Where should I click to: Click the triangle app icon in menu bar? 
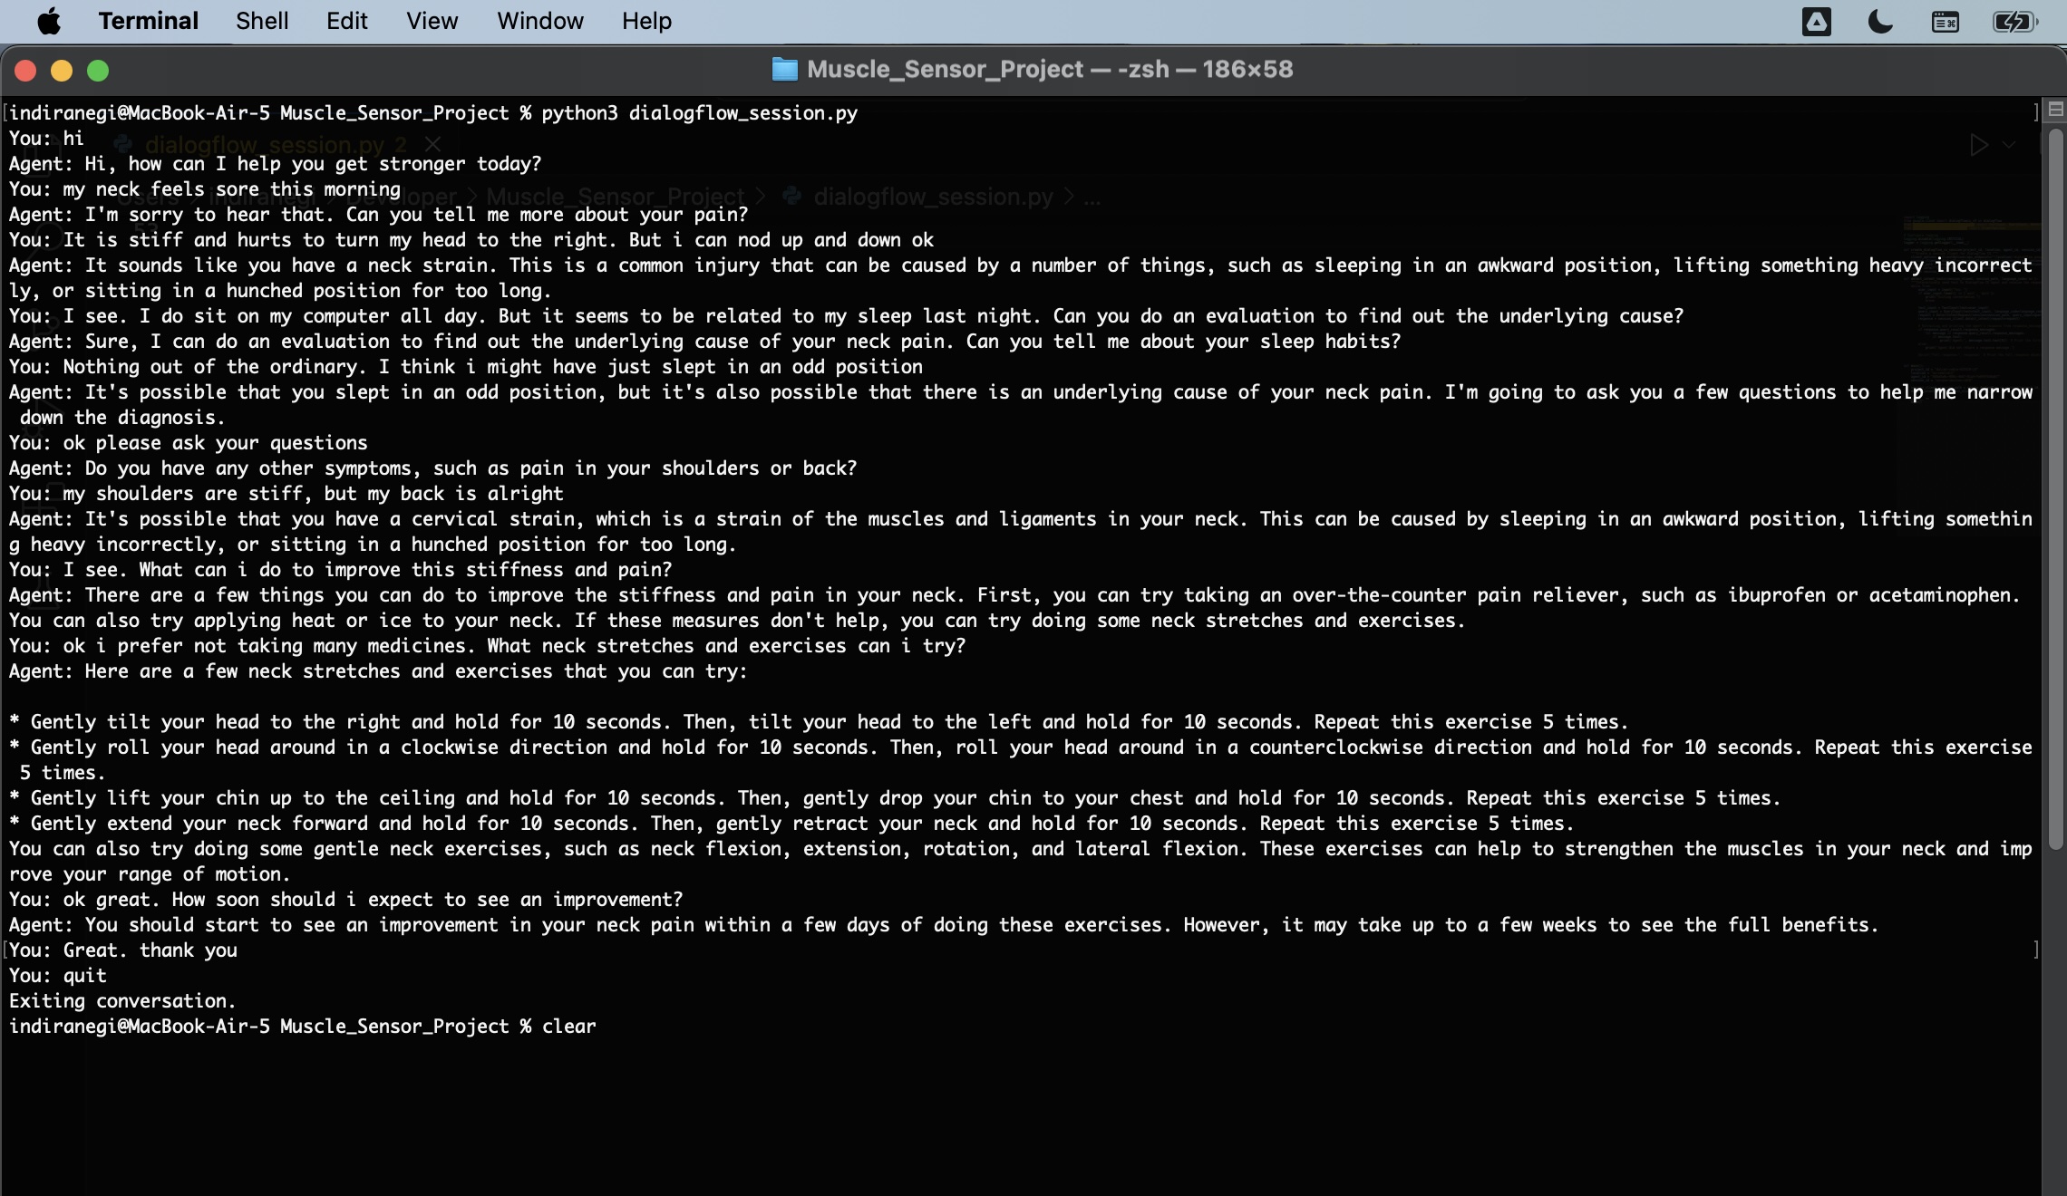pos(1816,22)
